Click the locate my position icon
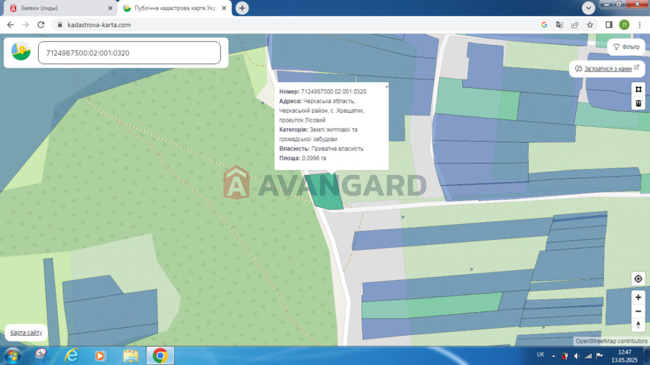650x365 pixels. (638, 279)
